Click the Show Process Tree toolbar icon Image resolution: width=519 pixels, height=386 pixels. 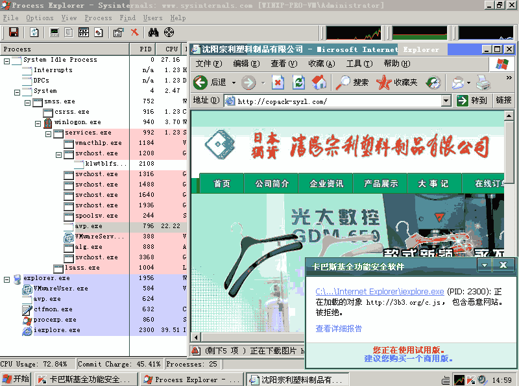point(69,32)
